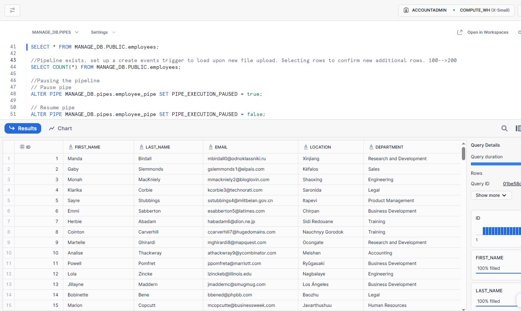This screenshot has height=311, width=521.
Task: Open the query ID link 01be58c
Action: pyautogui.click(x=512, y=184)
